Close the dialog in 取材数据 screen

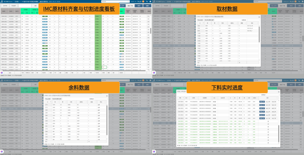click(259, 17)
